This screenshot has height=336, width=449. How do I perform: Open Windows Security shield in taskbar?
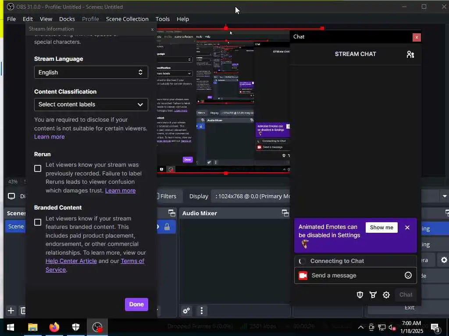(x=75, y=327)
